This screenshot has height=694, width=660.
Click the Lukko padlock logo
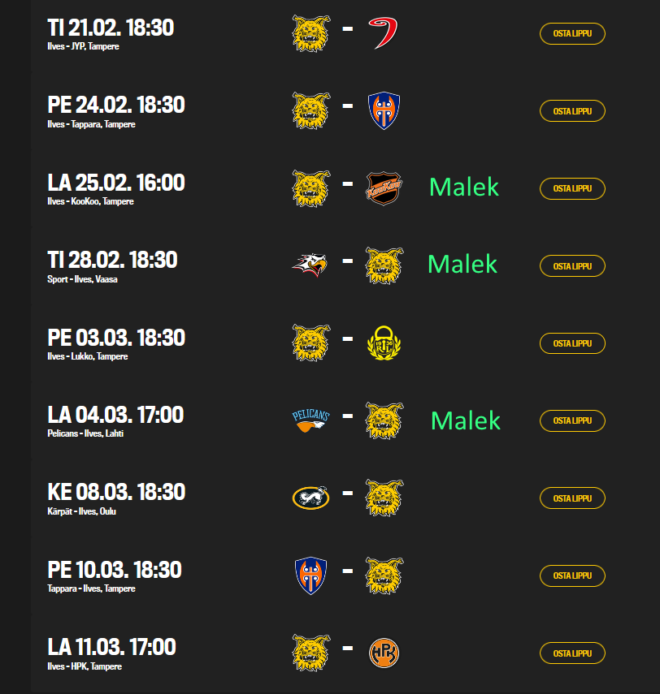pos(384,343)
